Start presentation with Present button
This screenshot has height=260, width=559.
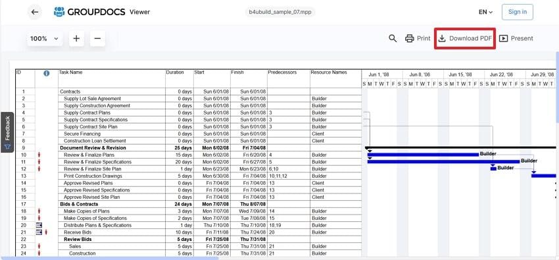[x=516, y=39]
